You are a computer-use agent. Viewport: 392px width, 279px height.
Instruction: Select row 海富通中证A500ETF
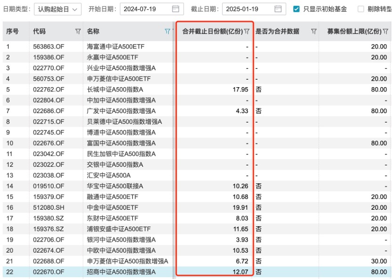pyautogui.click(x=197, y=47)
